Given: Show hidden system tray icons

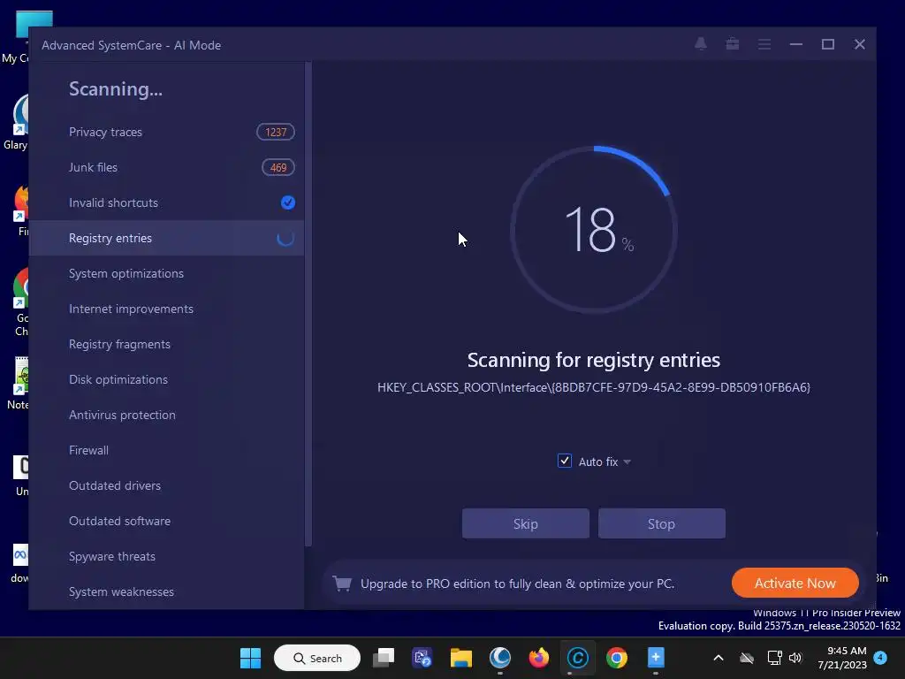Looking at the screenshot, I should (719, 658).
